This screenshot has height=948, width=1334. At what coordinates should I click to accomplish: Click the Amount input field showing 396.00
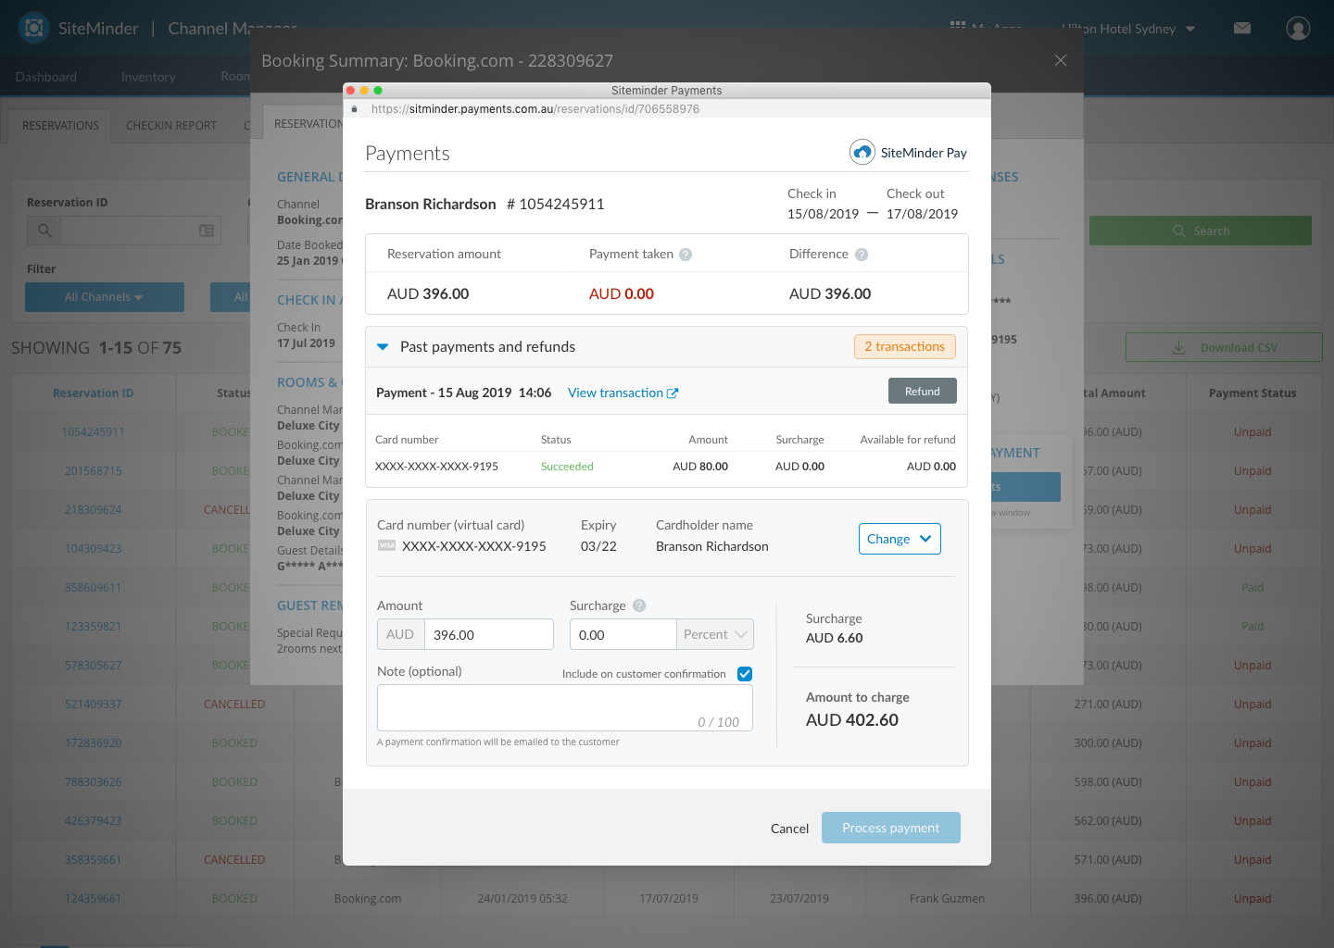pyautogui.click(x=489, y=634)
